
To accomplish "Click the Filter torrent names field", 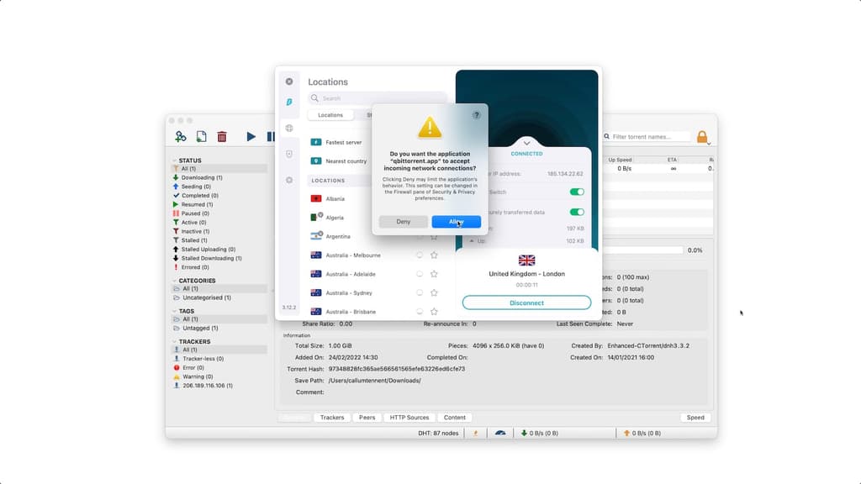I will tap(648, 137).
